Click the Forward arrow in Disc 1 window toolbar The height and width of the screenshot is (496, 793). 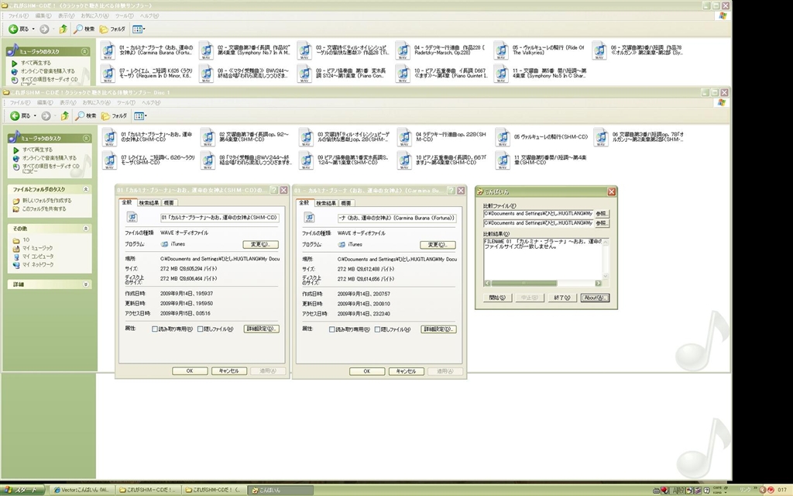(46, 116)
